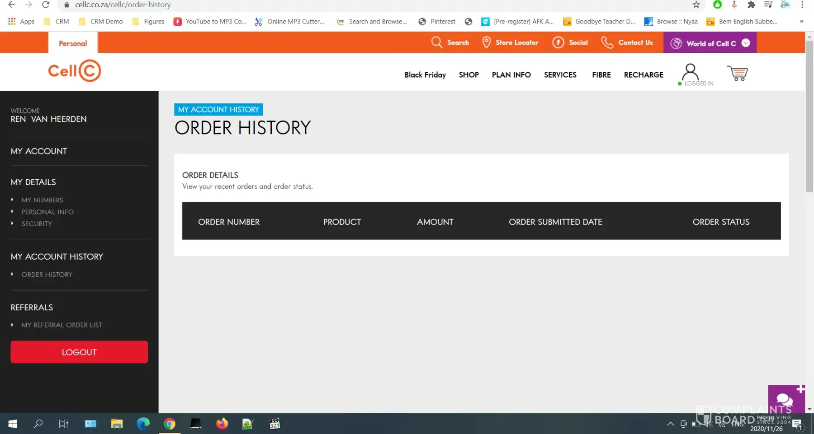Bookmark this page with the star icon
Image resolution: width=814 pixels, height=434 pixels.
pos(696,5)
